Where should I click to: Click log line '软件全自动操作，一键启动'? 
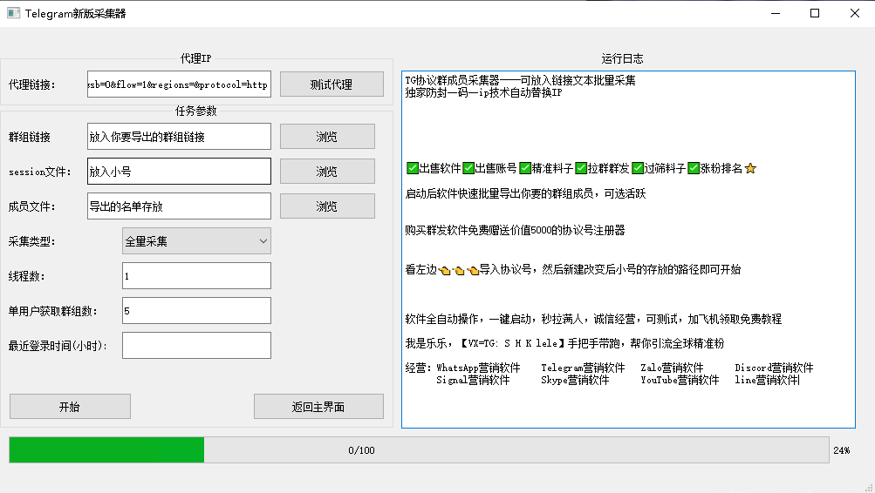(593, 319)
